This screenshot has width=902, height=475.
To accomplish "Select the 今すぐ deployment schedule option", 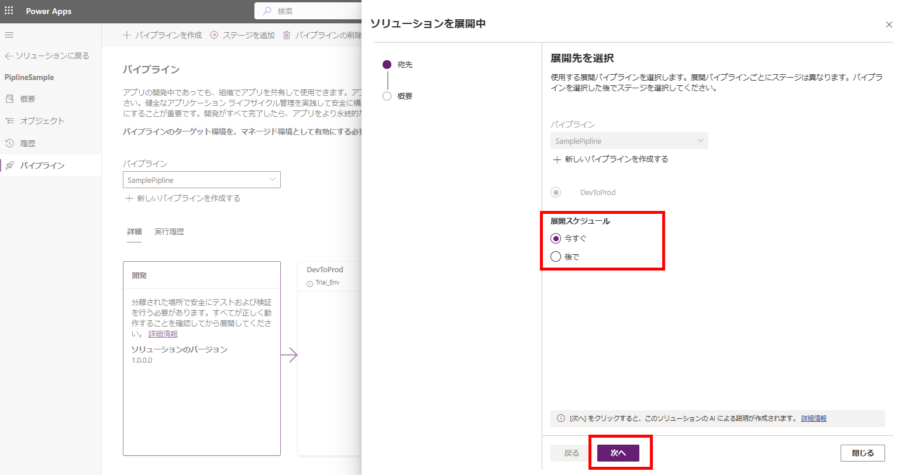I will pos(556,238).
